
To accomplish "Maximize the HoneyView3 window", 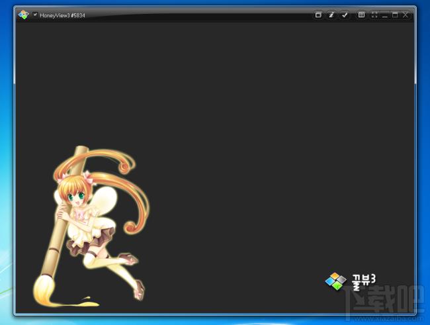I will click(x=395, y=15).
